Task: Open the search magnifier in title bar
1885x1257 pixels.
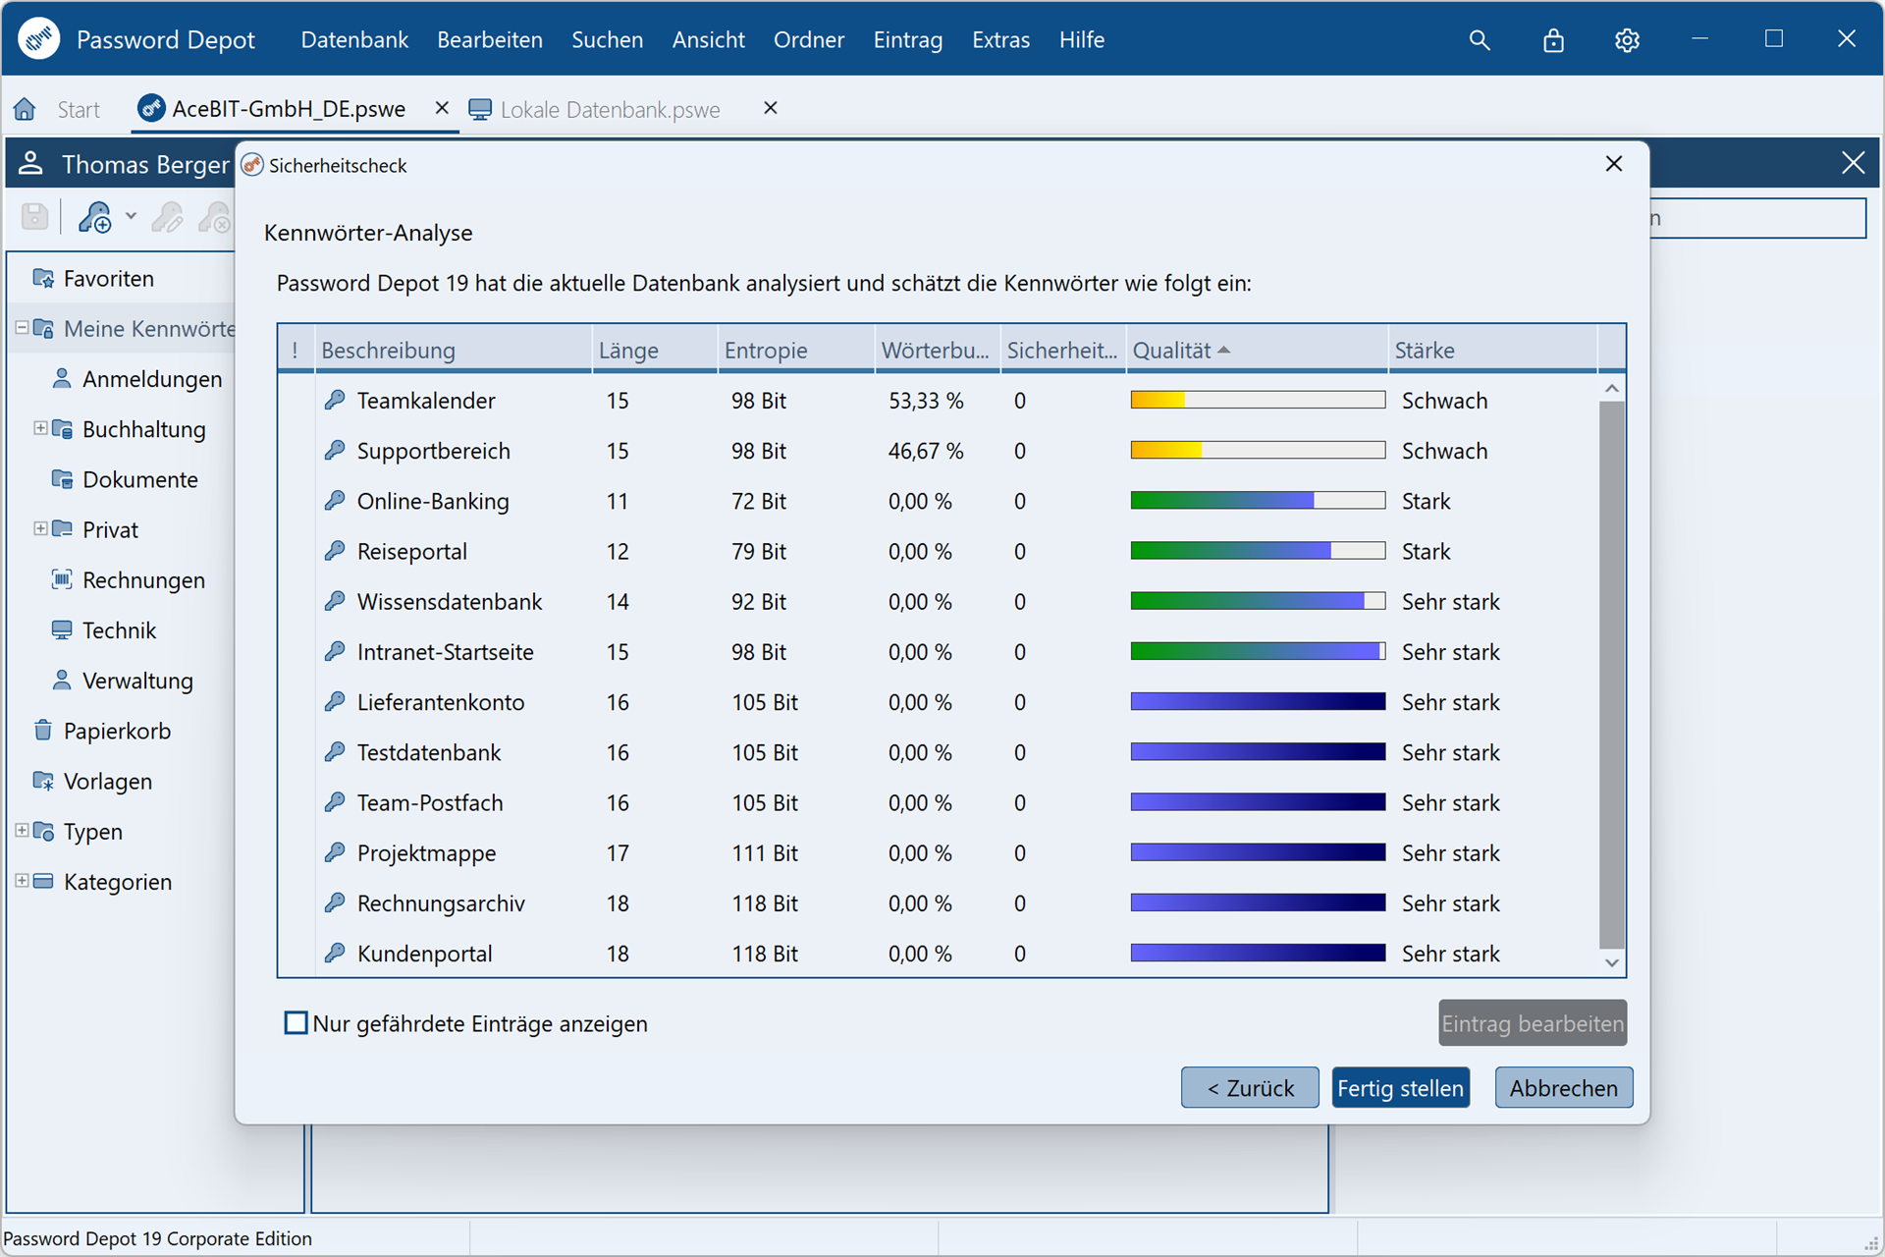Action: (x=1479, y=40)
